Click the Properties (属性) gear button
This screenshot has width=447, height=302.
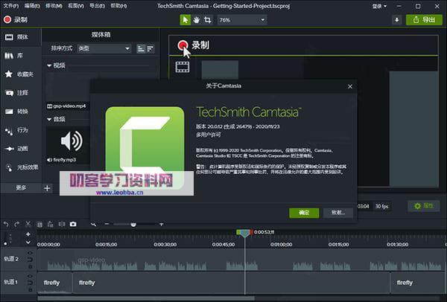[424, 206]
